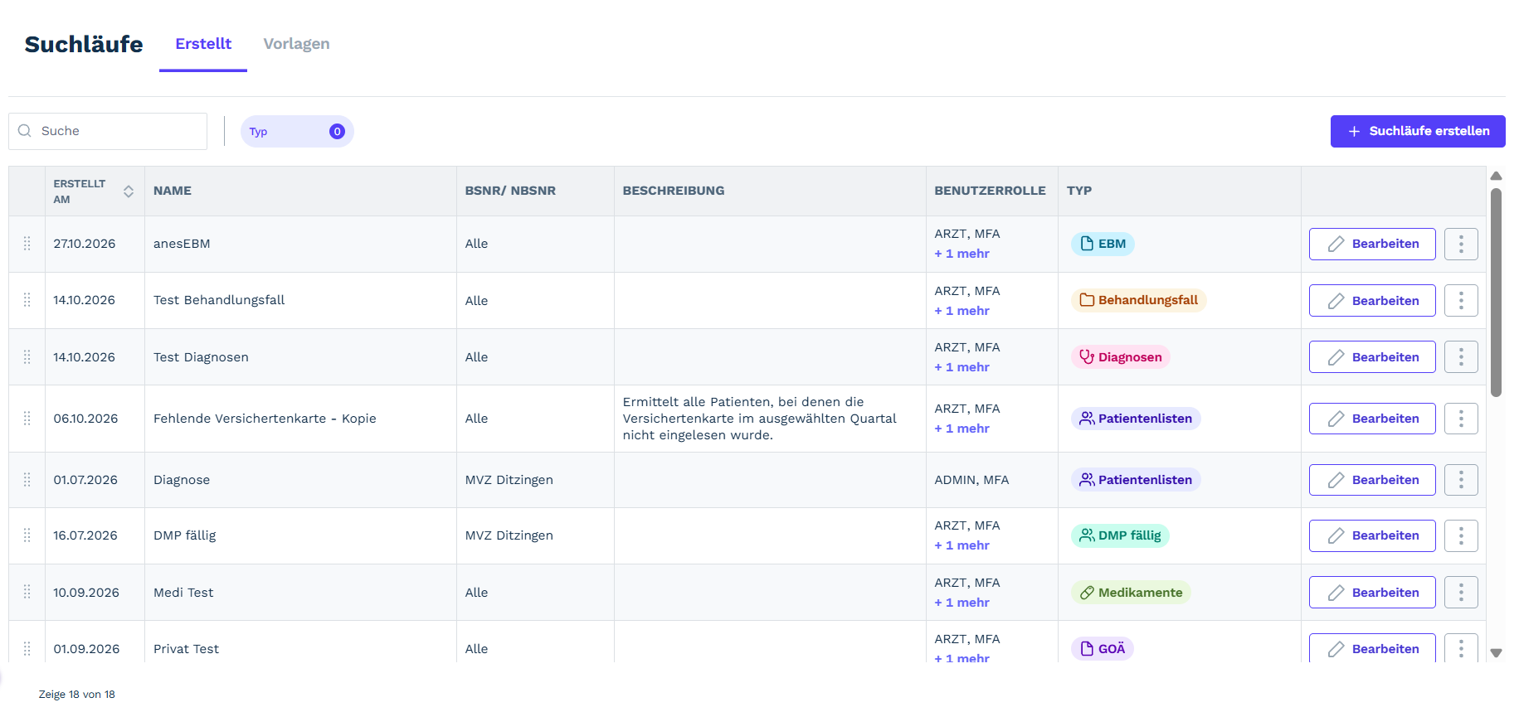
Task: Click the drag handle of the Diagnose row
Action: [x=27, y=480]
